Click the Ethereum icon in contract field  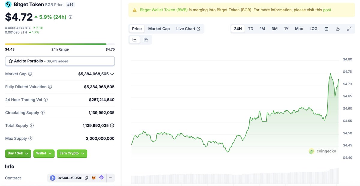(x=53, y=178)
